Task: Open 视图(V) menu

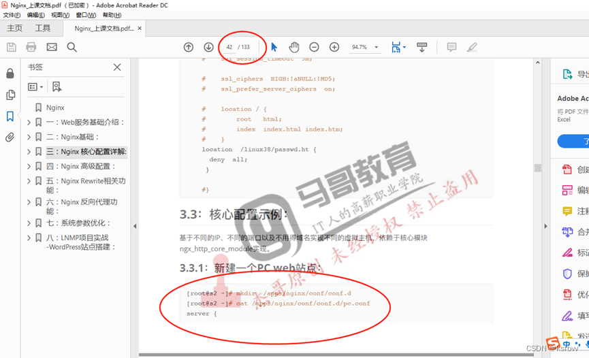Action: click(x=60, y=15)
